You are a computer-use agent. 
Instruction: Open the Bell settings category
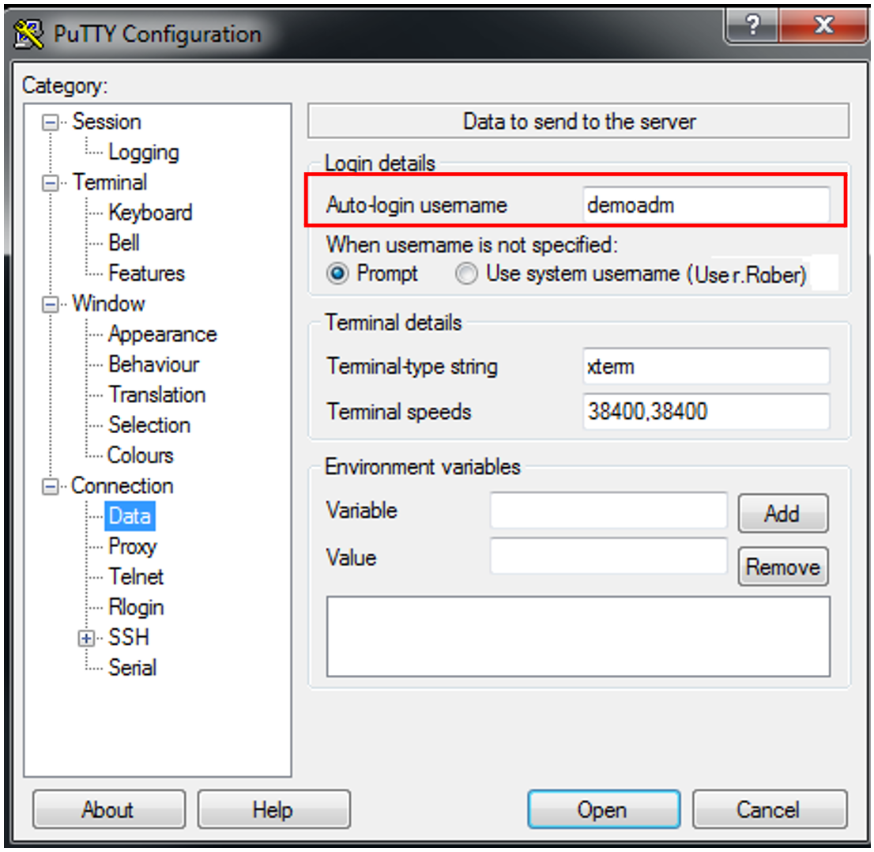[124, 243]
